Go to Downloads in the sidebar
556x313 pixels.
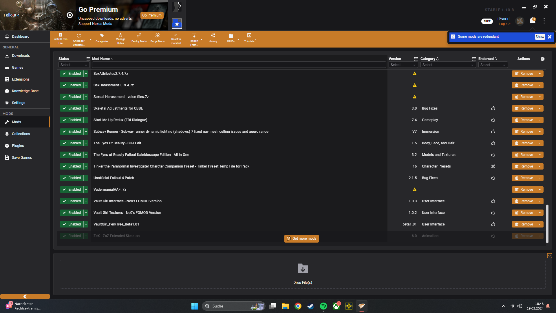25,56
